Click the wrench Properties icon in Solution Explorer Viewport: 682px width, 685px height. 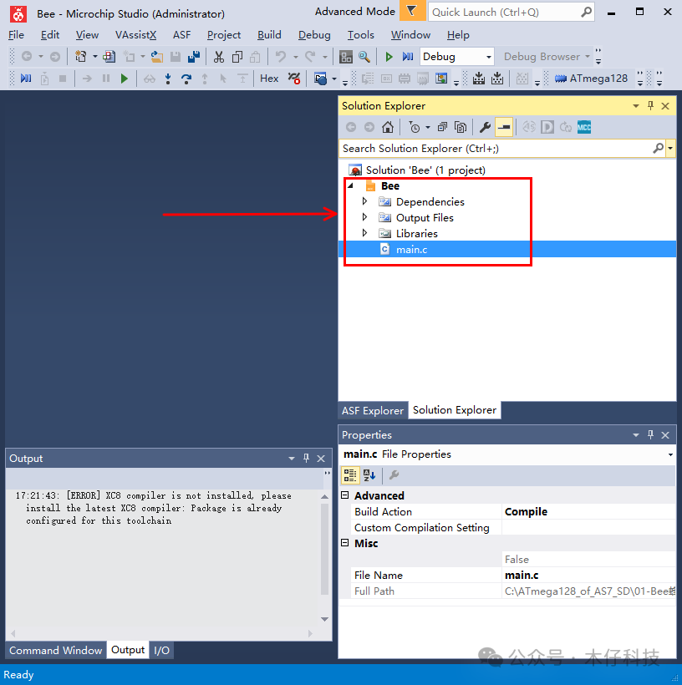(x=485, y=127)
